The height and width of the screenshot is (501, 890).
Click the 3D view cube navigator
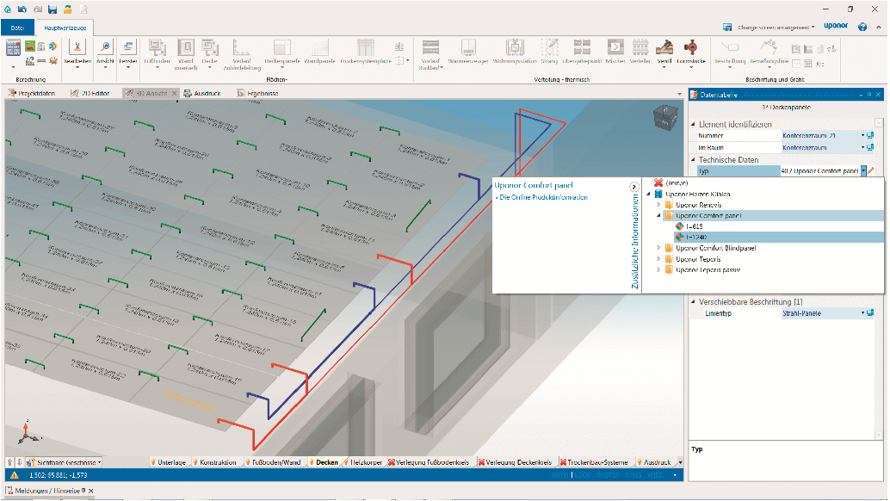666,117
